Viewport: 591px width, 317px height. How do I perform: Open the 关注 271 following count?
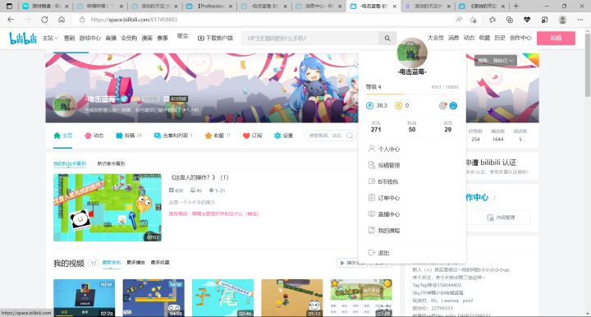point(376,126)
